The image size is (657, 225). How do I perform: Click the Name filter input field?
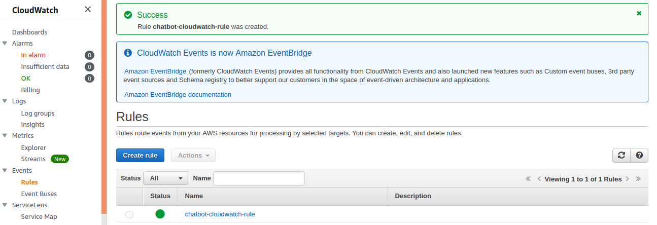259,178
